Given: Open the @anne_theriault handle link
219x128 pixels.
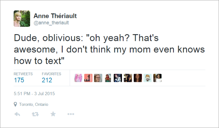Looking at the screenshot, I should [x=51, y=23].
